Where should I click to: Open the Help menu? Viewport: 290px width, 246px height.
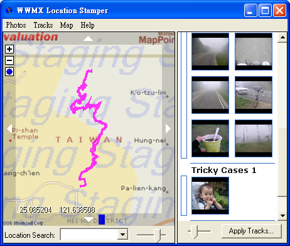(x=87, y=25)
